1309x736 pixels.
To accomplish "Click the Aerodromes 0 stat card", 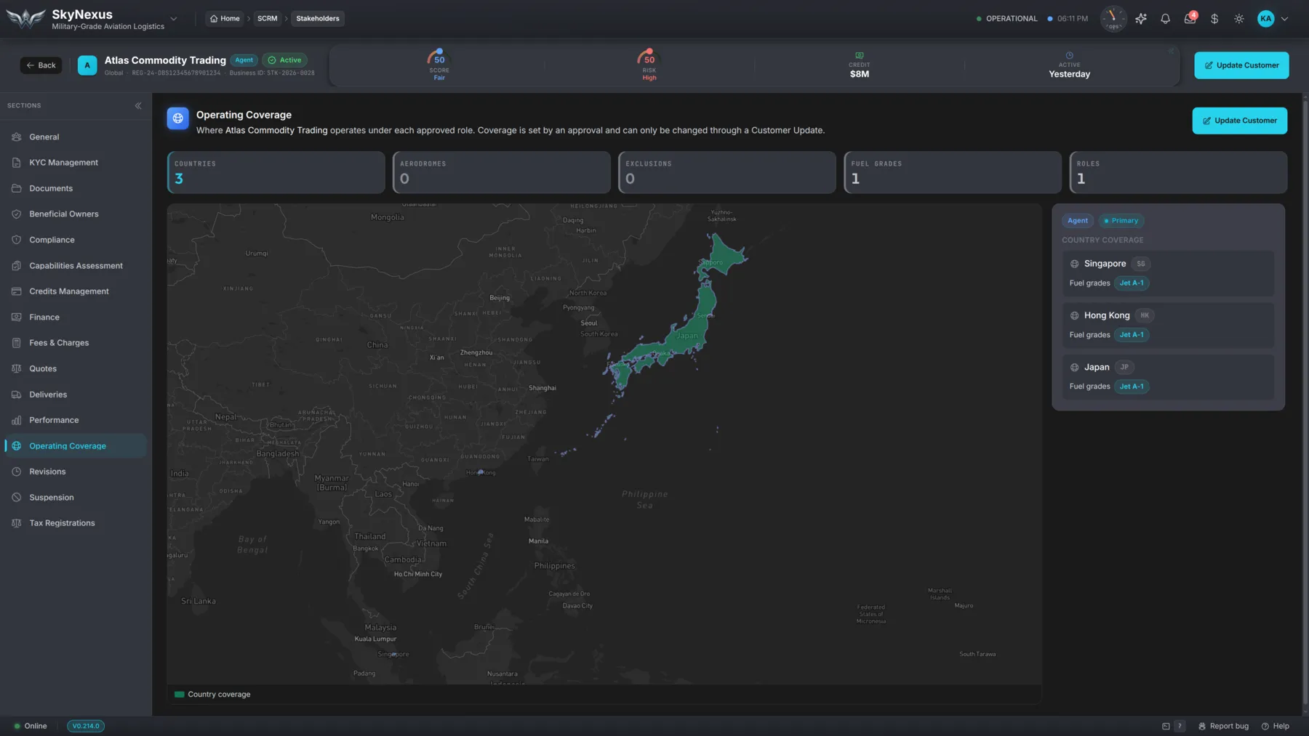I will coord(502,172).
